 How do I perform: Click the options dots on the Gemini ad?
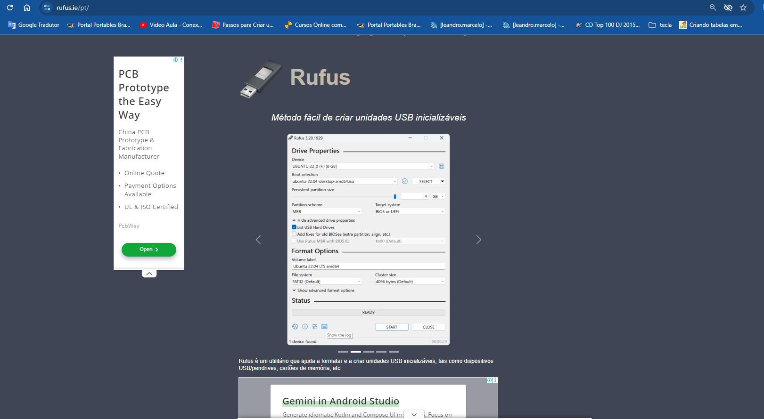click(495, 380)
